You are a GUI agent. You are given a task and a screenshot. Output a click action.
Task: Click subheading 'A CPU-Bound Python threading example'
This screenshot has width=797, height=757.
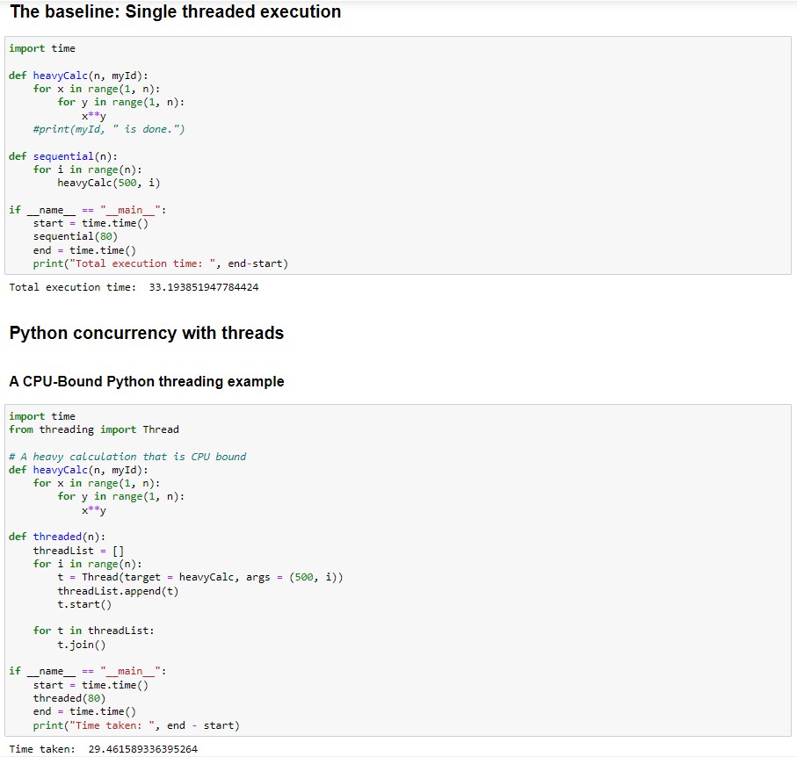[x=147, y=381]
